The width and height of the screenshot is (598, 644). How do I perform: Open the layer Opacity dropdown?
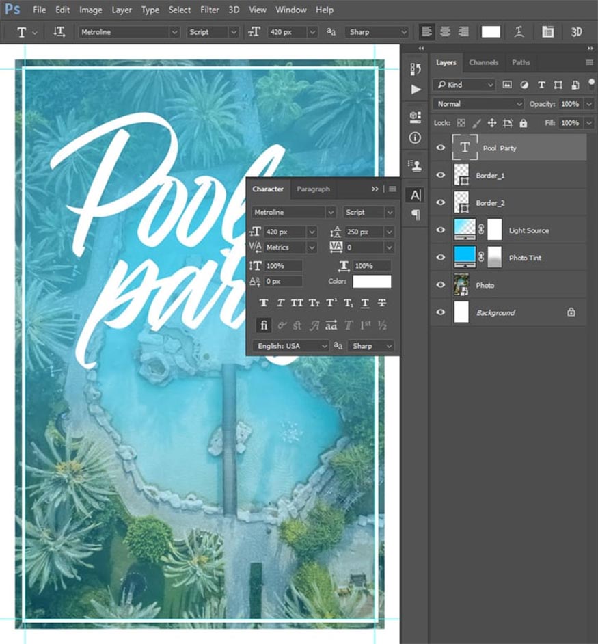point(589,104)
